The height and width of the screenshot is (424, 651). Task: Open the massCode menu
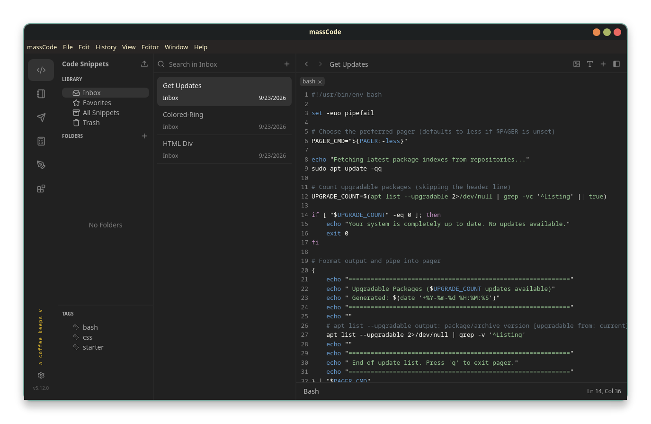click(42, 47)
